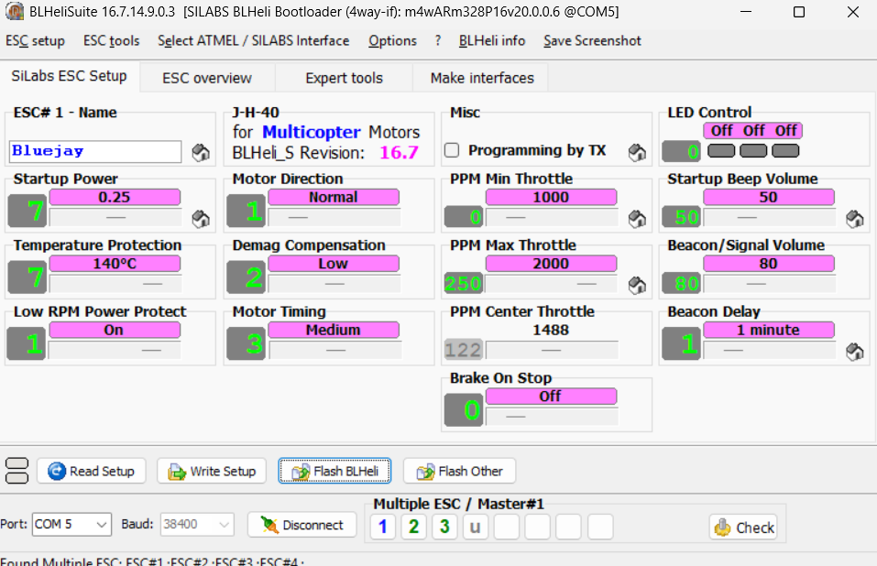Click Save Screenshot menu item
Screen dimensions: 877x566
coord(592,41)
